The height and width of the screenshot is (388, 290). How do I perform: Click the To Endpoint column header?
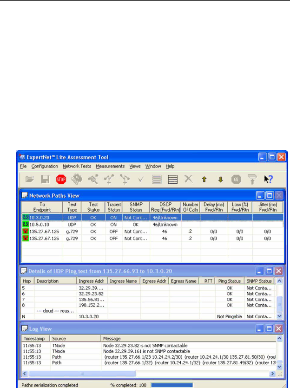42,207
